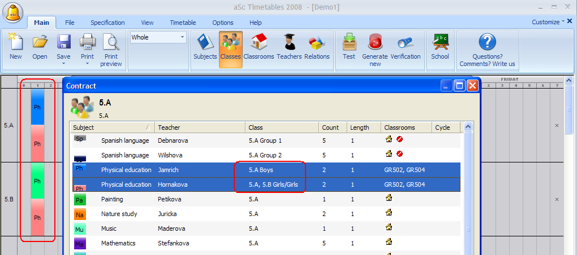Expand the Whole view dropdown
This screenshot has height=255, width=577.
[182, 38]
